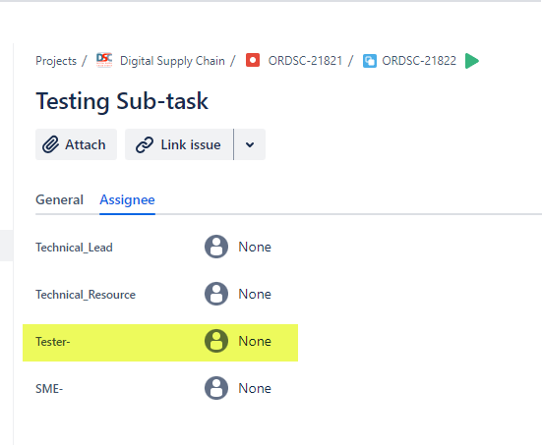Open the ORDSC-21822 issue link
The image size is (542, 445).
[419, 61]
